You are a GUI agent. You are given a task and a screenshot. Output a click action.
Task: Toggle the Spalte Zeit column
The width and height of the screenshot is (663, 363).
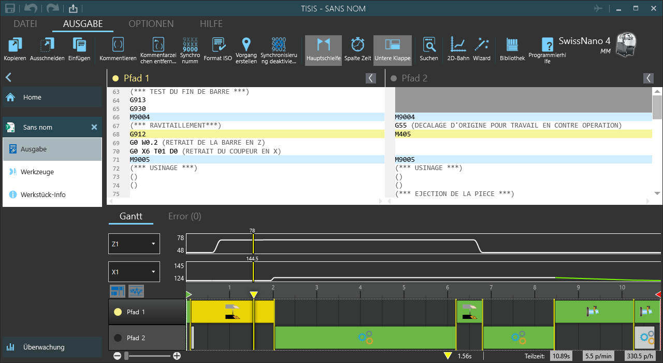tap(357, 45)
